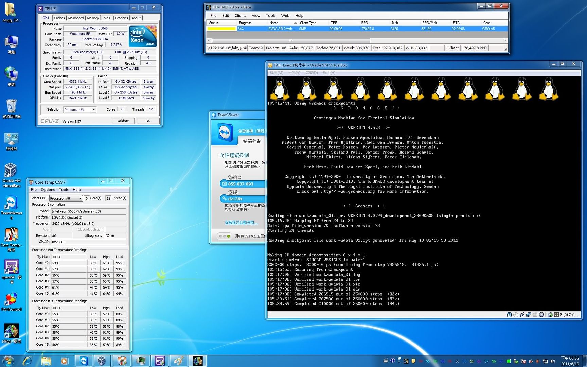Click the Intel Xeon inside logo in CPU-Z

pos(143,36)
